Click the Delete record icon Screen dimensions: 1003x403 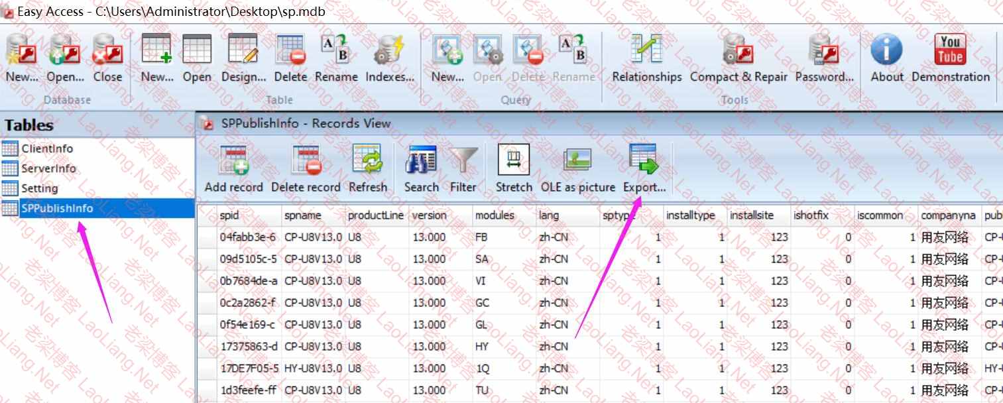pos(306,162)
